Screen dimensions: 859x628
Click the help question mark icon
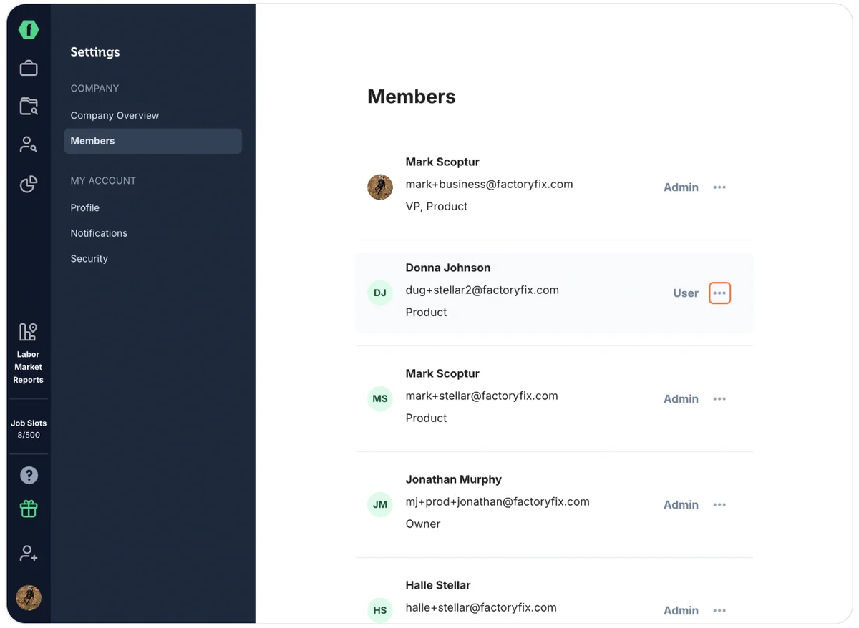[x=29, y=475]
